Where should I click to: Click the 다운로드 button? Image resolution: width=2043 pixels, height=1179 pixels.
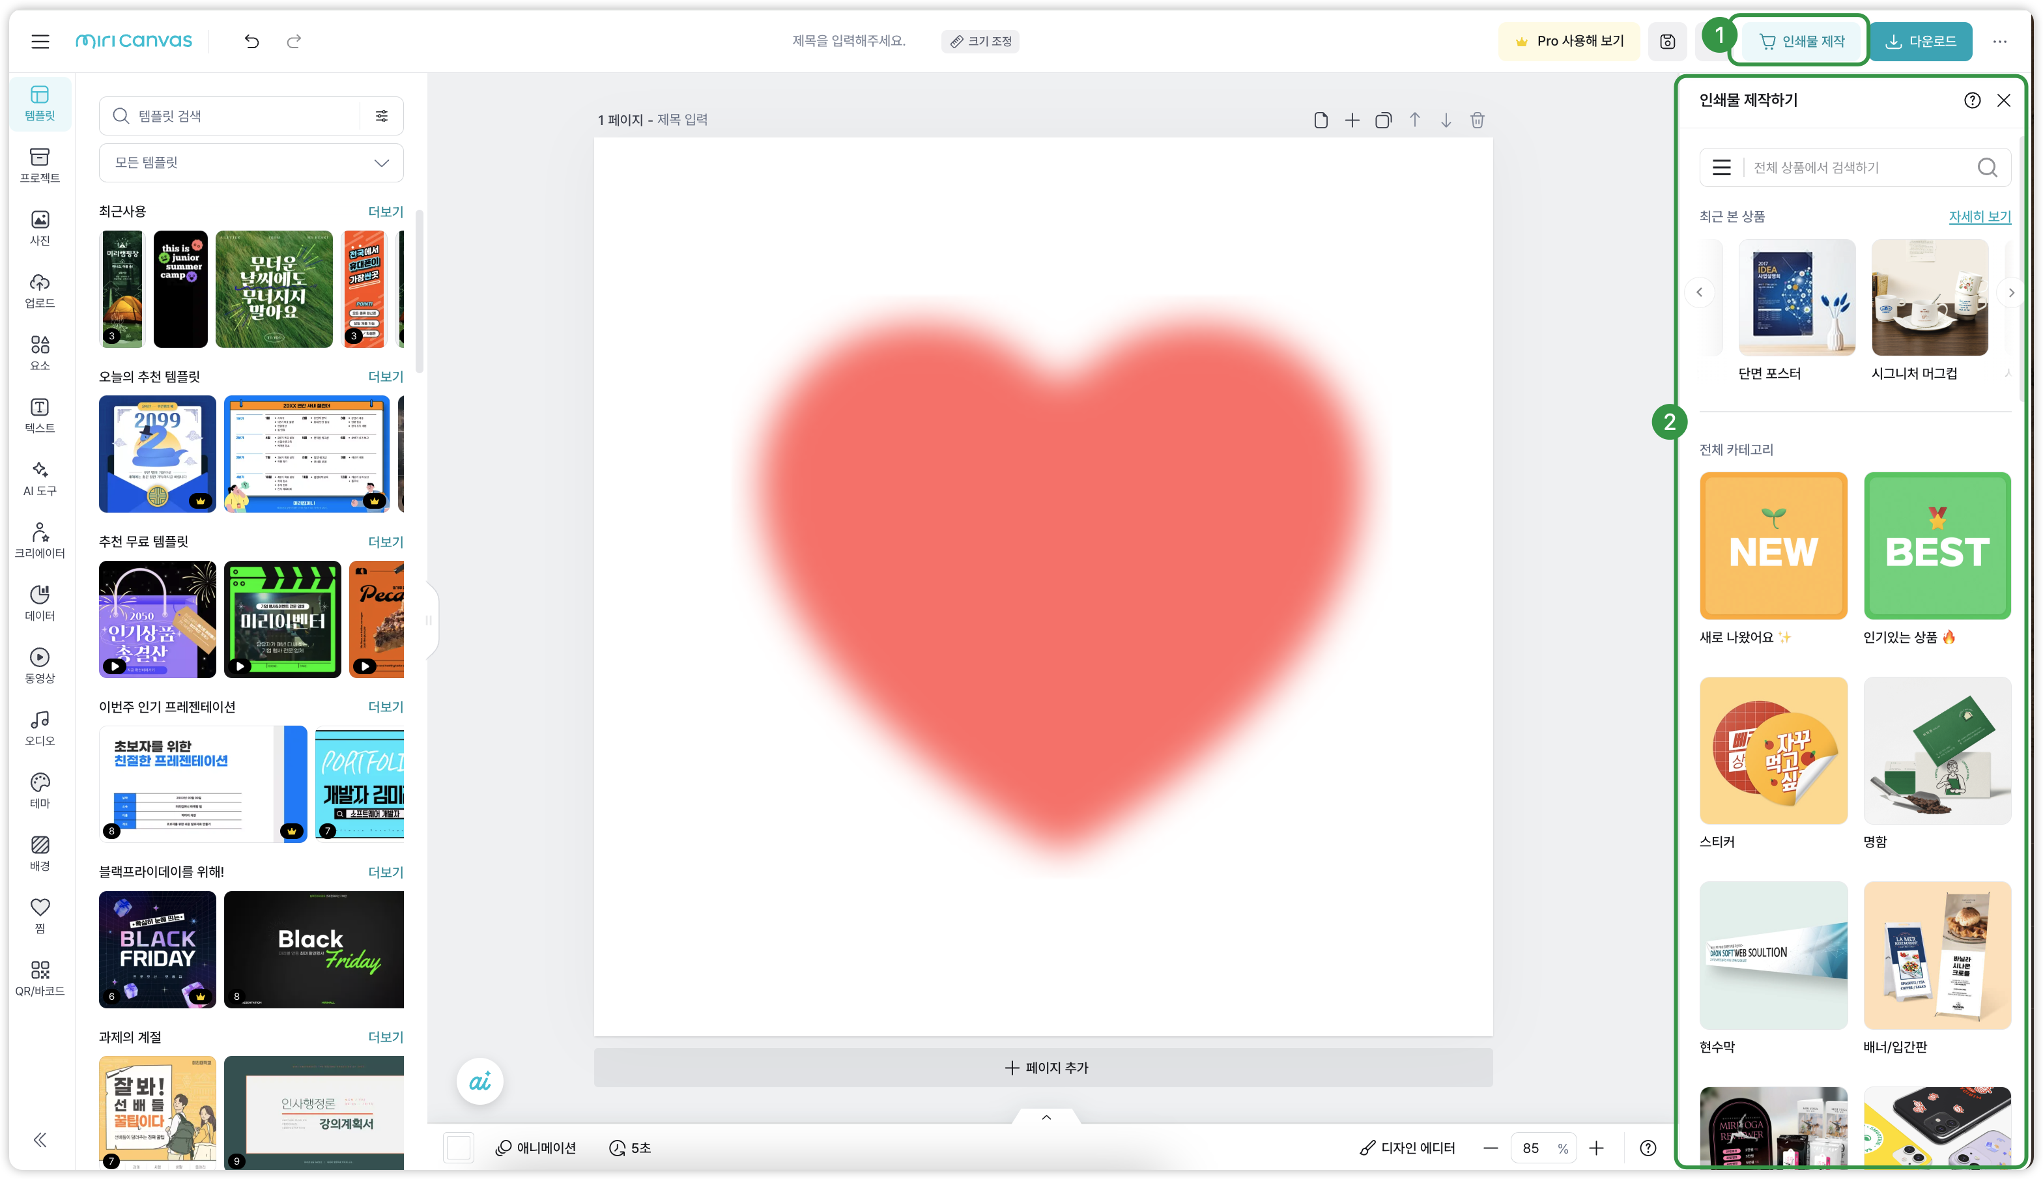pos(1920,41)
